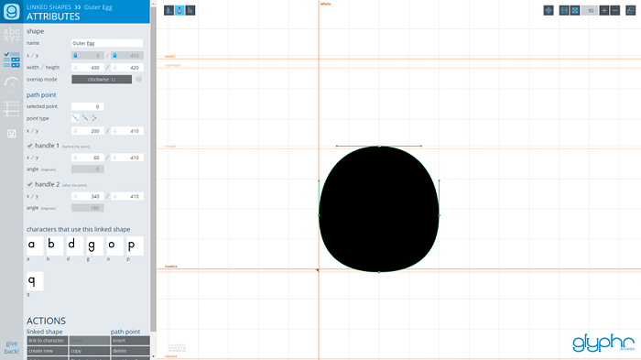Click LINKED SHAPES in the breadcrumb
This screenshot has height=360, width=641.
(49, 7)
